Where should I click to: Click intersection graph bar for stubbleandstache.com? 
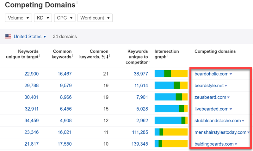coord(171,120)
